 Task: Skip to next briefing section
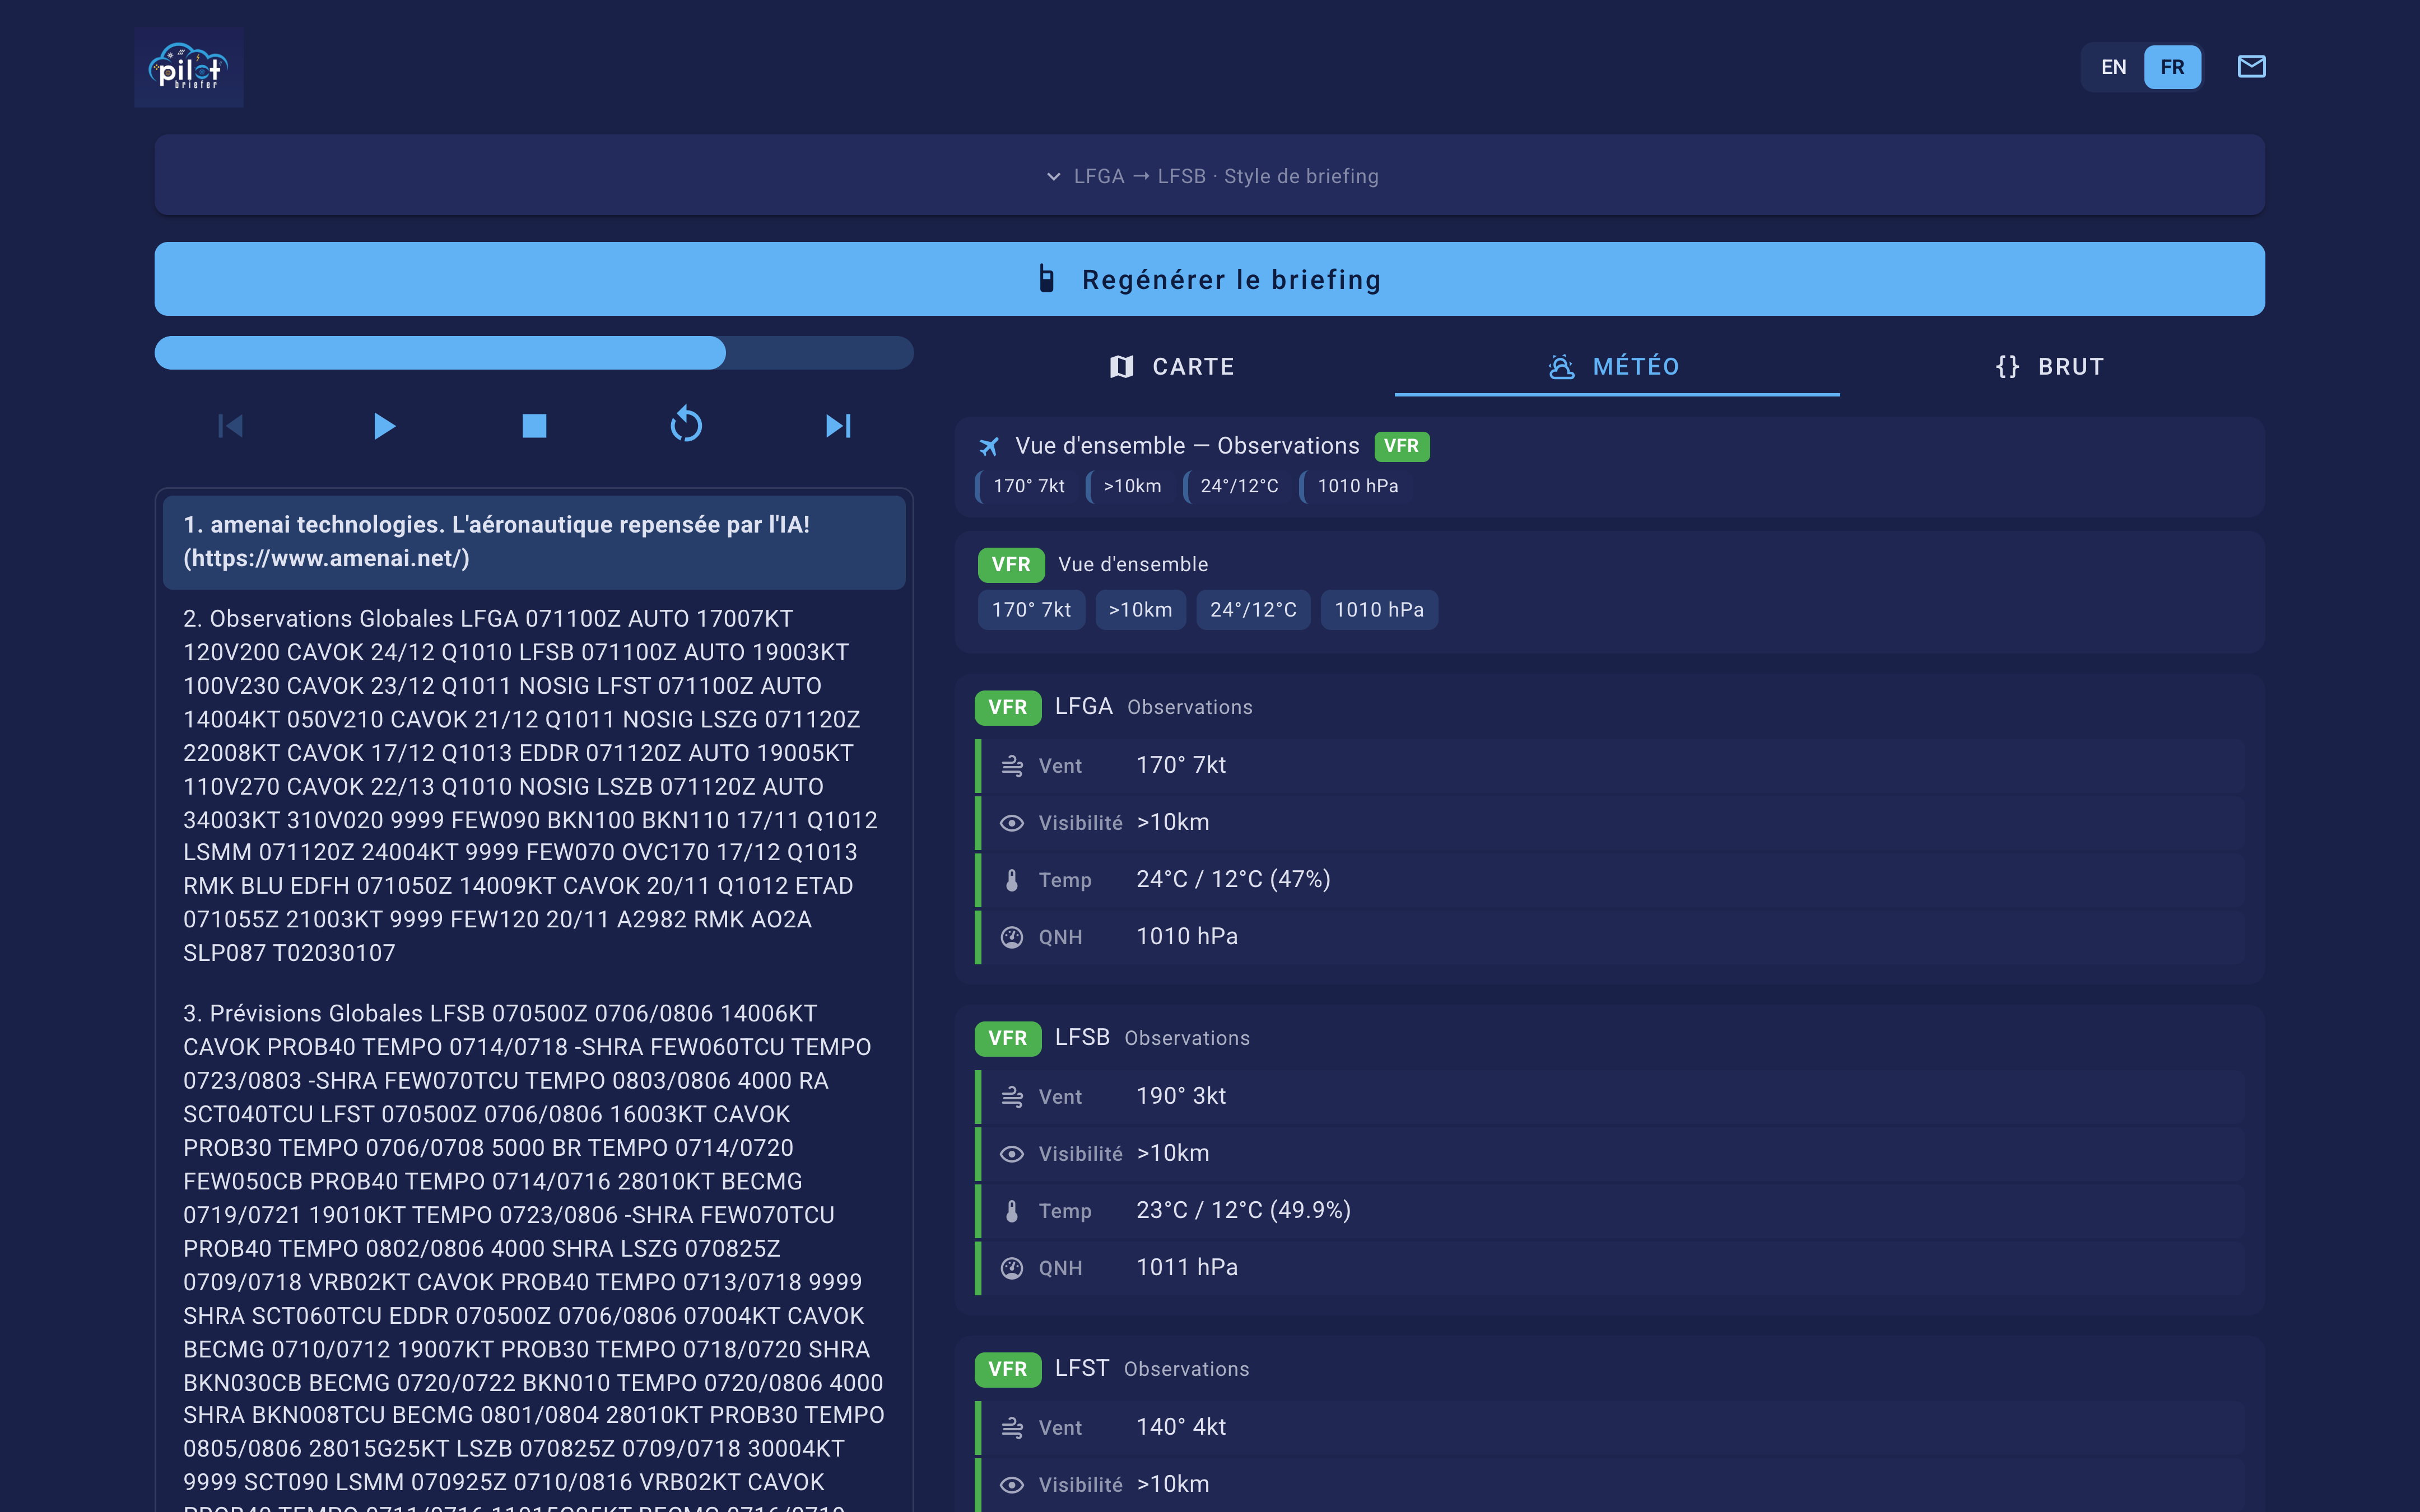838,426
